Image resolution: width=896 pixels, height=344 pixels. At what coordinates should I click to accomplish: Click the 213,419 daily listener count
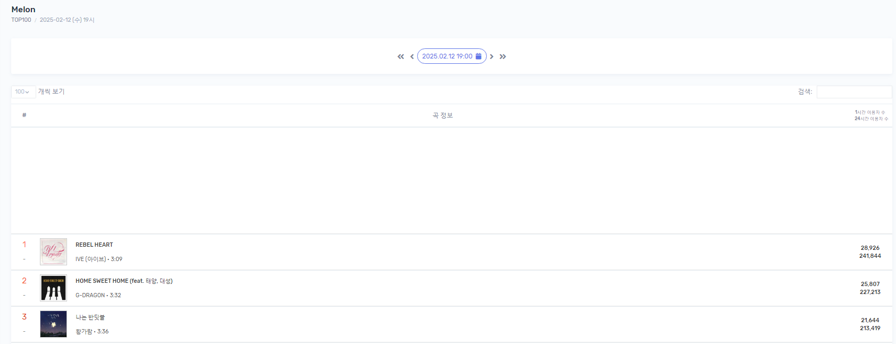click(870, 329)
